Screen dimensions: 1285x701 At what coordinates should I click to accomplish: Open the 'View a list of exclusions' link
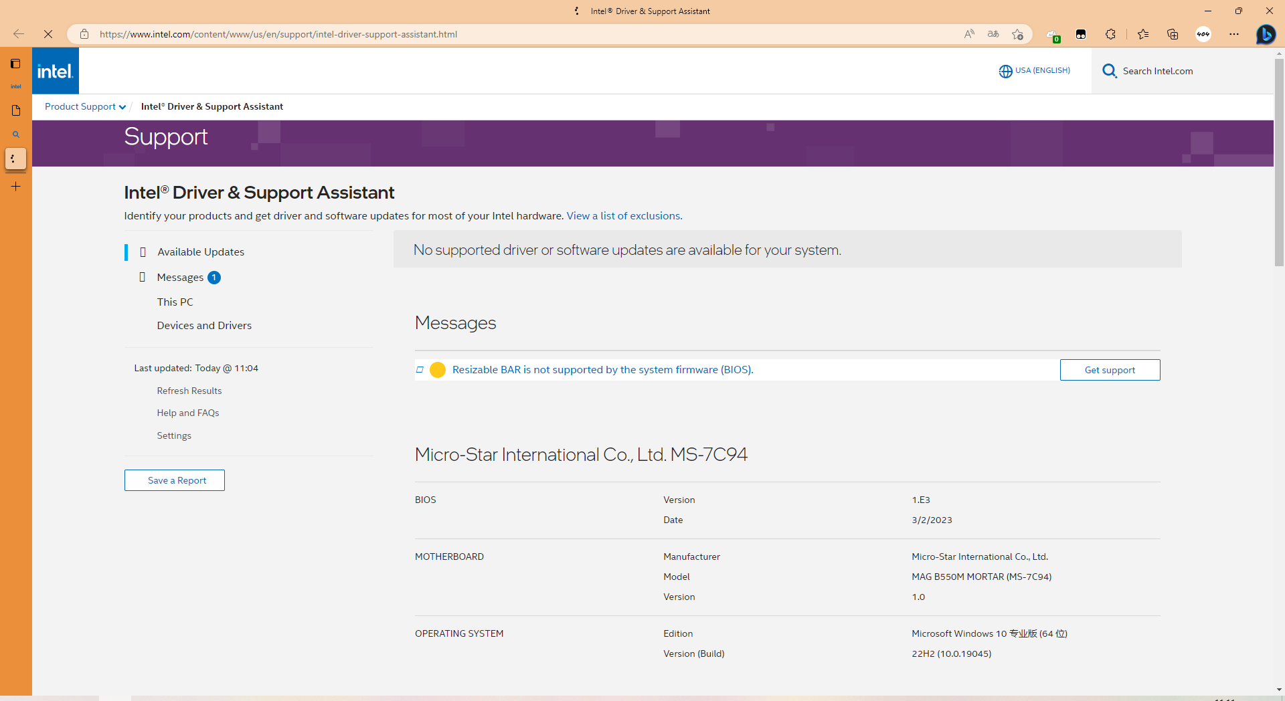pos(624,216)
